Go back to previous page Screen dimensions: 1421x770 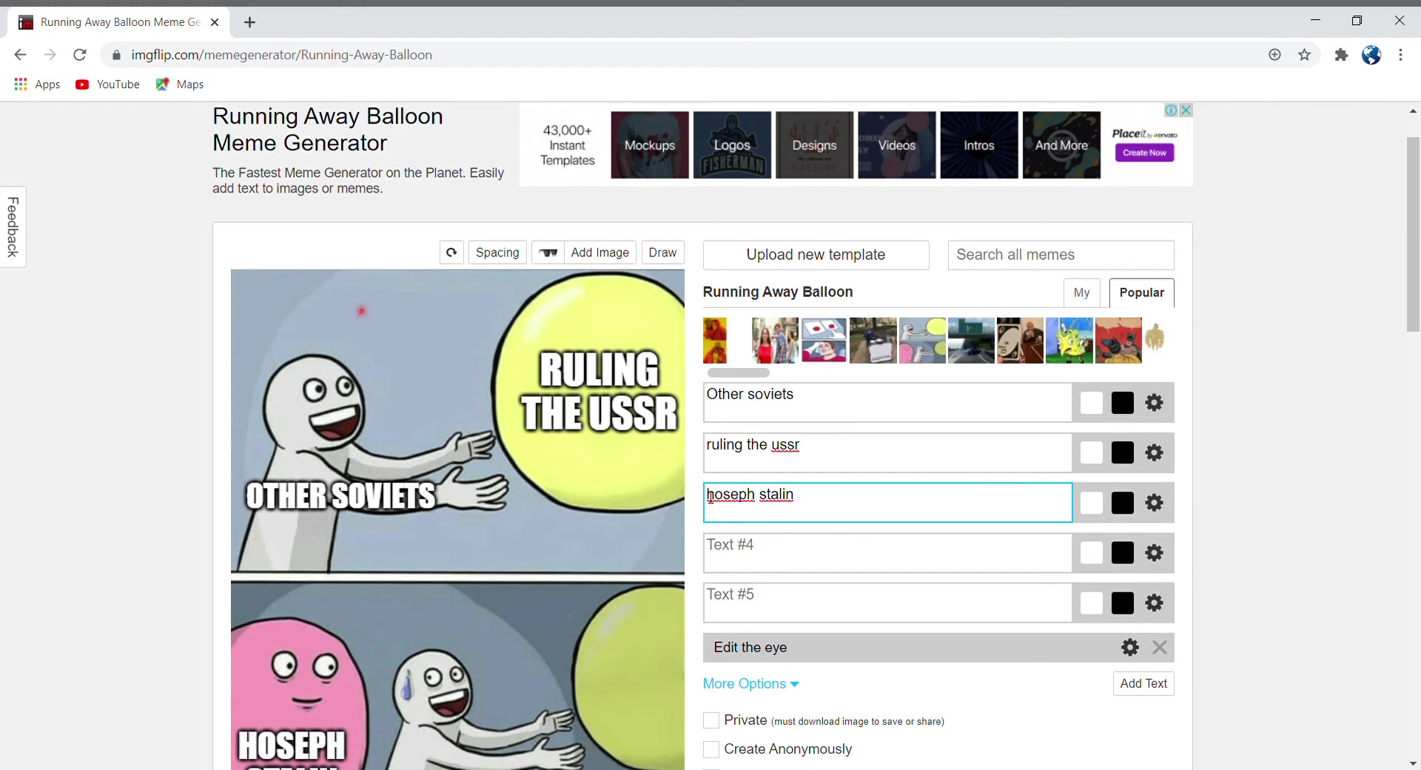pos(20,55)
